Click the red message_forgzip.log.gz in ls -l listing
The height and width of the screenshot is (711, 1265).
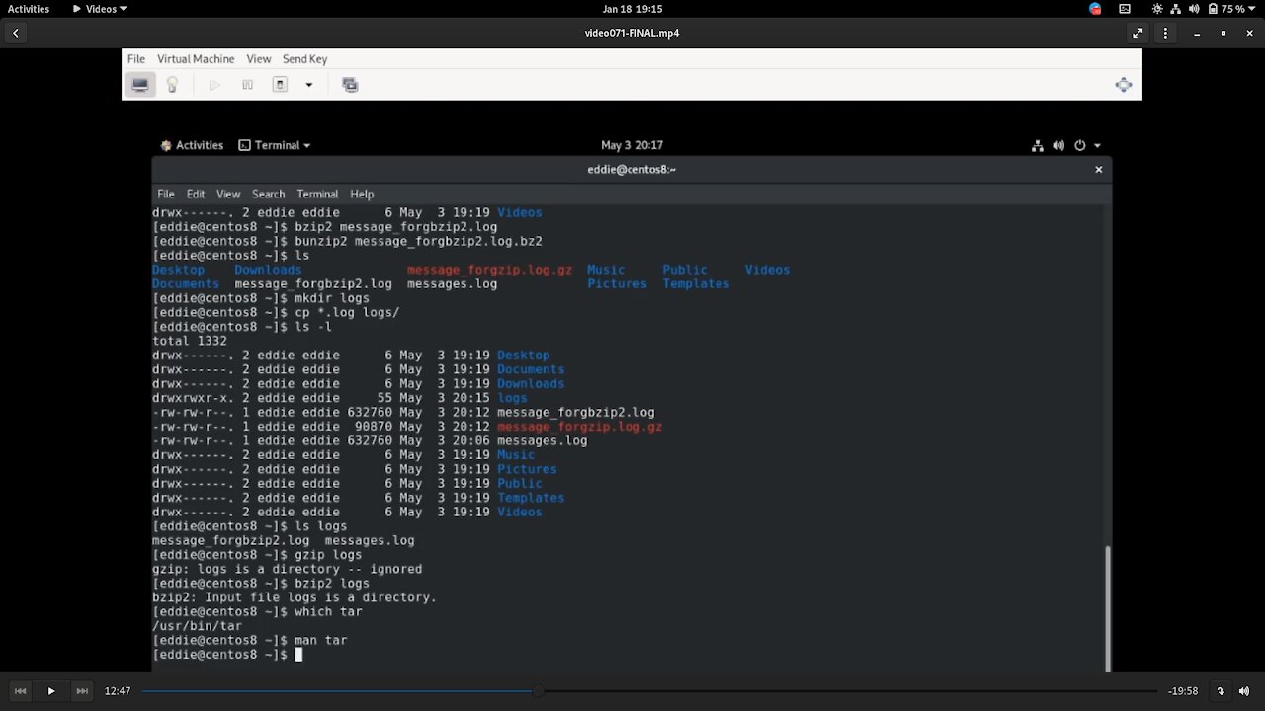579,427
